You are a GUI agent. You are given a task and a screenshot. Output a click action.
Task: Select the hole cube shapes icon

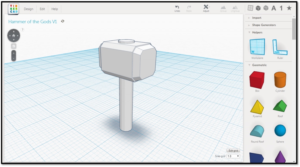[x=266, y=8]
